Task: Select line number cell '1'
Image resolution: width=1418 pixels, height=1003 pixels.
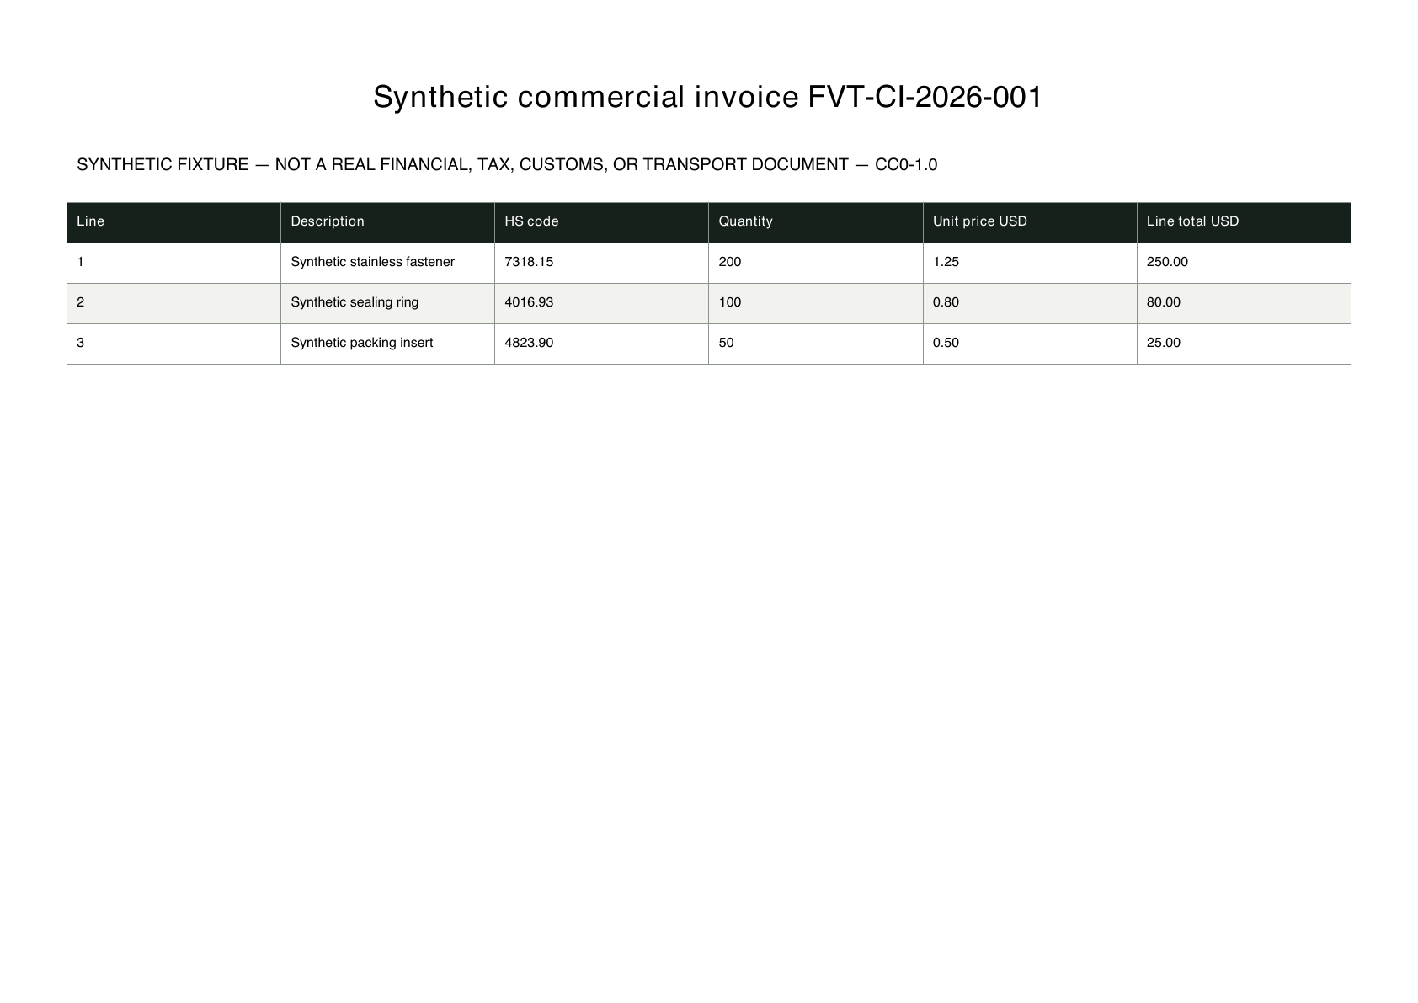Action: [x=173, y=263]
